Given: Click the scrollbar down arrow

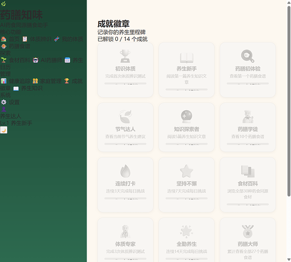Looking at the screenshot, I should (289, 259).
